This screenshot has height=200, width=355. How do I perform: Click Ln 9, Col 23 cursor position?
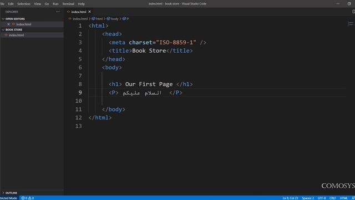[x=290, y=198]
